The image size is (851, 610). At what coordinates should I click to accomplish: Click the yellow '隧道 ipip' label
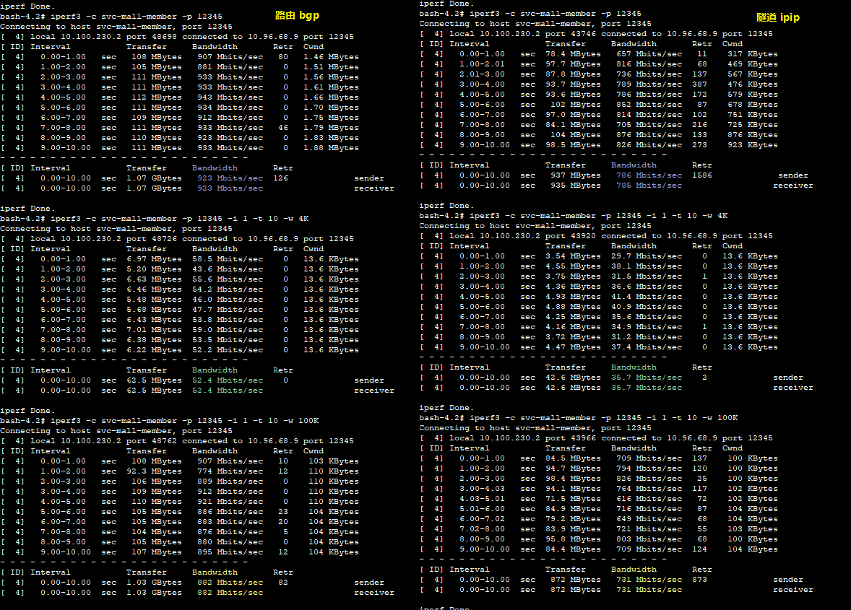click(x=778, y=17)
